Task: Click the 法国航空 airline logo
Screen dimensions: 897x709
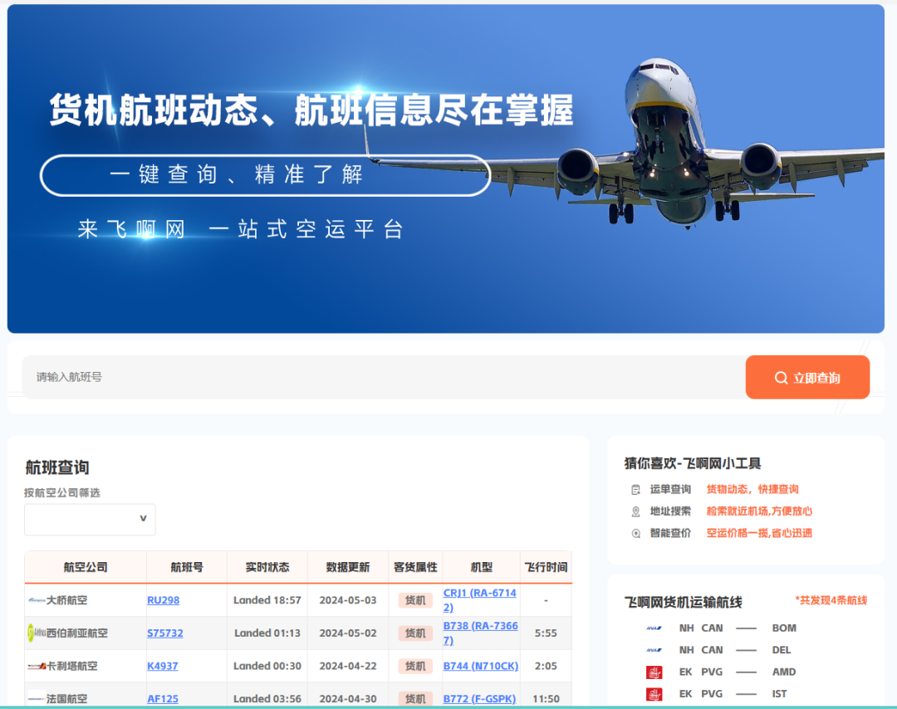Action: pyautogui.click(x=37, y=699)
